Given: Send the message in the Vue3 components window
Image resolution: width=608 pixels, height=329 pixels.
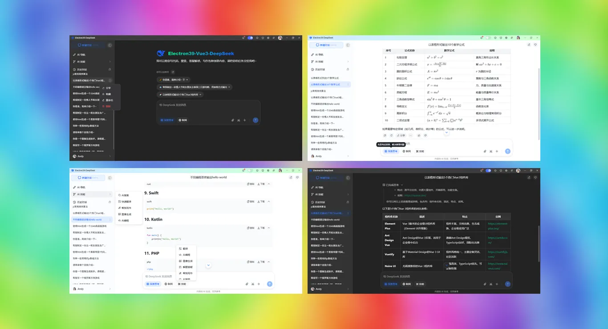Looking at the screenshot, I should 508,284.
